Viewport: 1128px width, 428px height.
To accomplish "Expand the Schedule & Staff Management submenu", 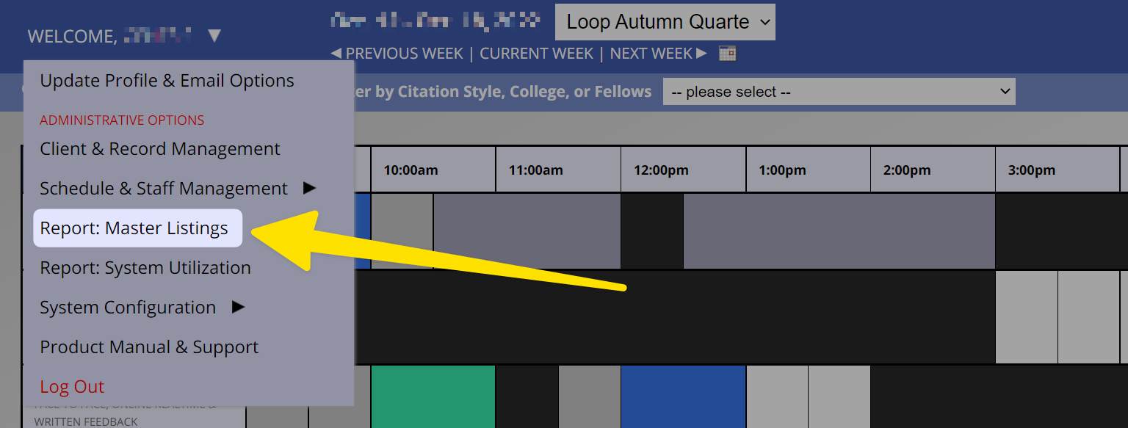I will (309, 188).
